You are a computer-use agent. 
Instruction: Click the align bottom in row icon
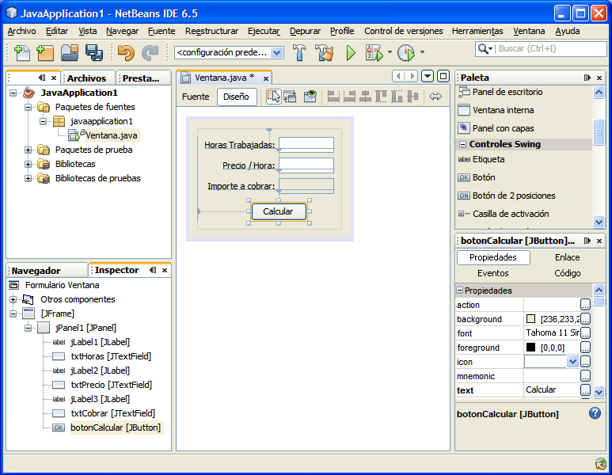[397, 97]
